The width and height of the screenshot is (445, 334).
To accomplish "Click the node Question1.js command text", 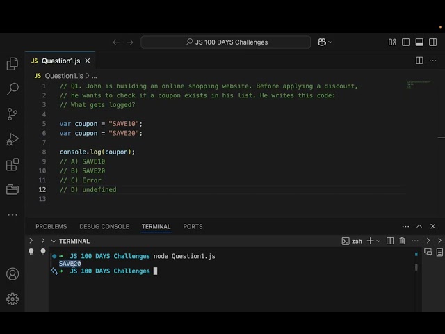I will click(184, 256).
